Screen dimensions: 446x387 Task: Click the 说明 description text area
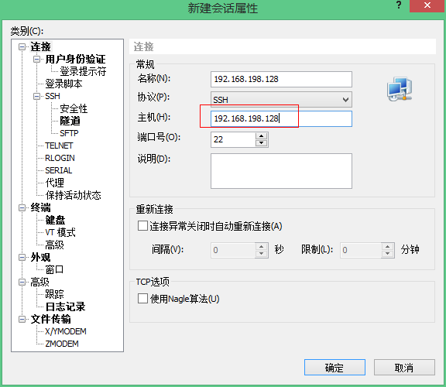coord(281,171)
